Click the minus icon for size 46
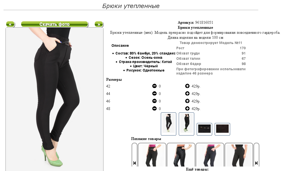 click(155, 101)
